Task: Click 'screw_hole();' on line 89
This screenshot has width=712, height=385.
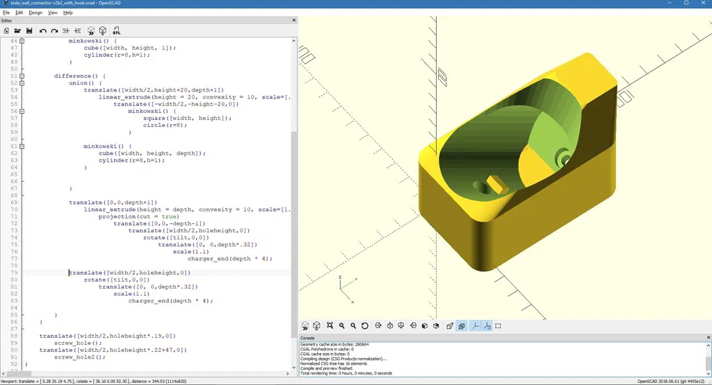Action: coord(78,343)
